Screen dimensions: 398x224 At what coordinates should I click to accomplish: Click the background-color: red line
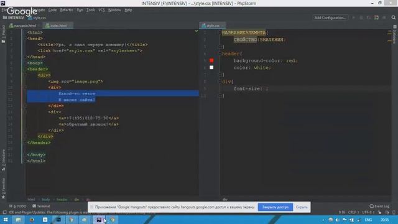[265, 61]
